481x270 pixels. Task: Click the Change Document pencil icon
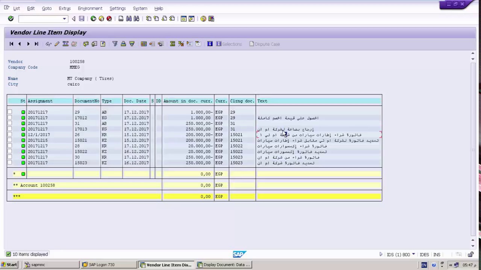point(57,44)
